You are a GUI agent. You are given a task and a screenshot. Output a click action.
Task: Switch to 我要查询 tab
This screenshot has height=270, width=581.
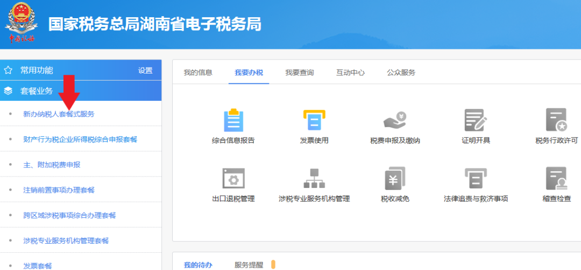[300, 72]
